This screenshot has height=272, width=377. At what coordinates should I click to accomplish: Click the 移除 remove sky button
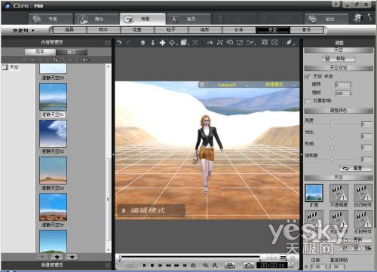click(339, 59)
